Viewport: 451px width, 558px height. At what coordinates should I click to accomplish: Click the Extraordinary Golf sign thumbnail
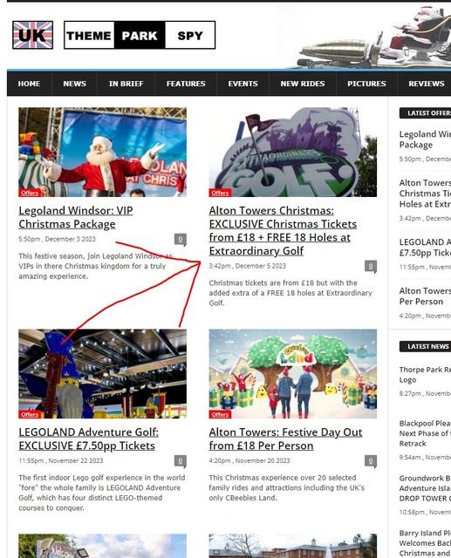293,153
